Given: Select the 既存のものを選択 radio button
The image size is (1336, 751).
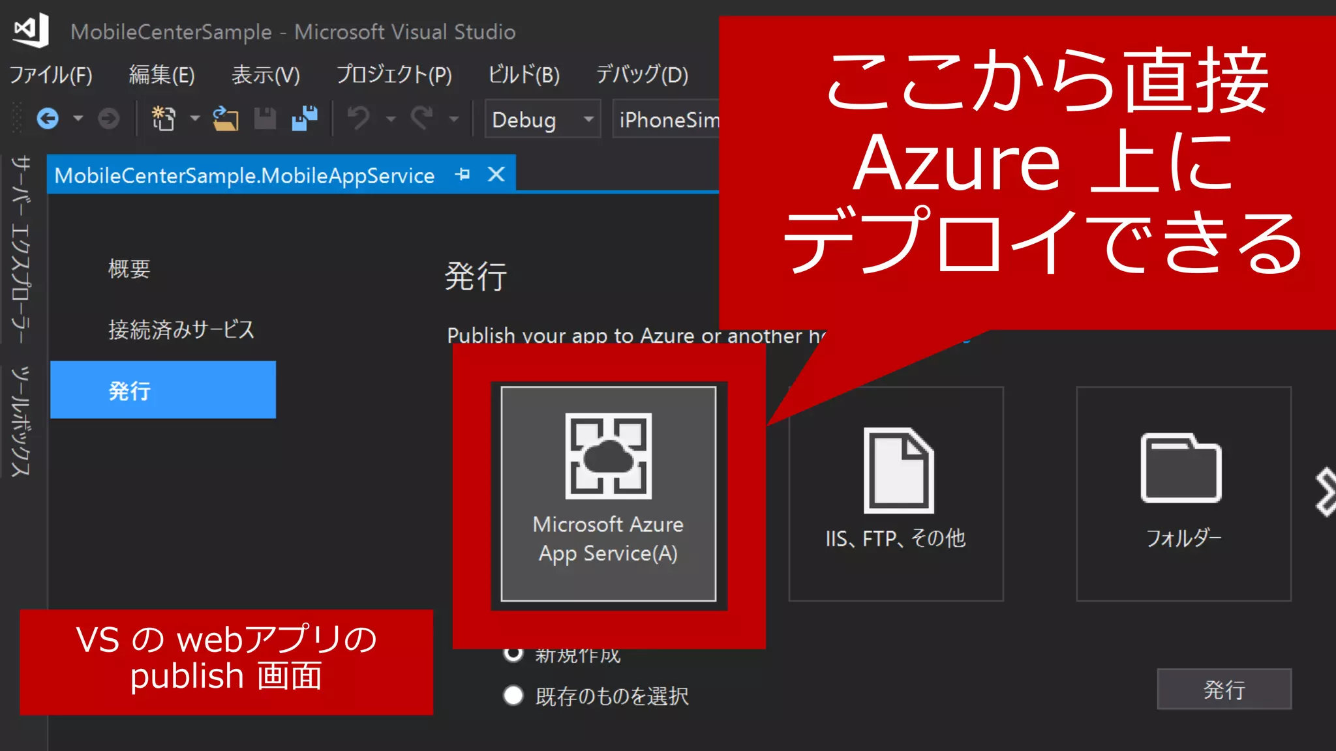Looking at the screenshot, I should coord(513,696).
